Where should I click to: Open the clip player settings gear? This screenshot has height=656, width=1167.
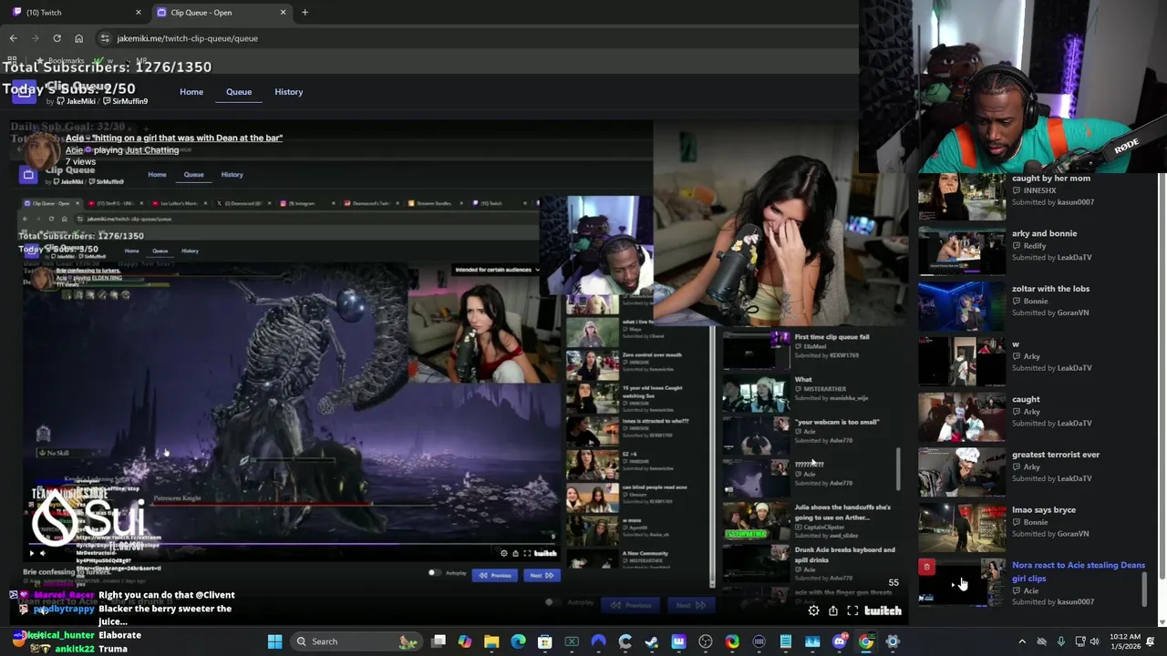click(813, 611)
